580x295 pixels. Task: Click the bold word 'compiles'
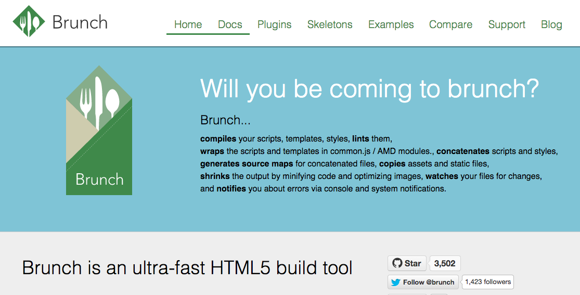[x=218, y=139]
